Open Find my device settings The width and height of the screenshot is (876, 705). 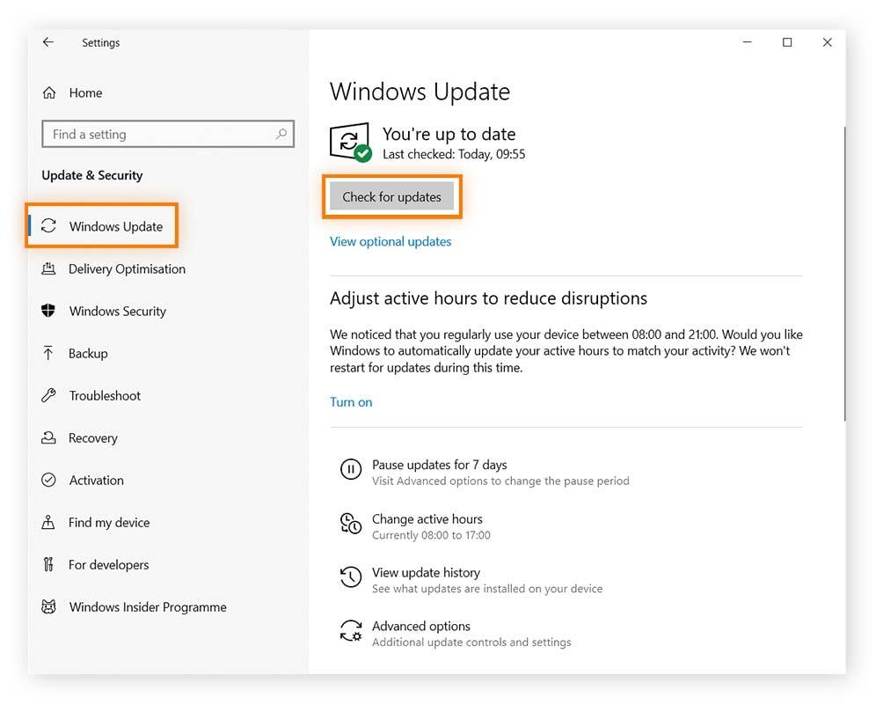[x=109, y=522]
